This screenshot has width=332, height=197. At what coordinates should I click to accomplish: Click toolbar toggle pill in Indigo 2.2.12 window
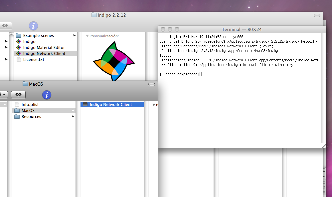click(x=317, y=15)
